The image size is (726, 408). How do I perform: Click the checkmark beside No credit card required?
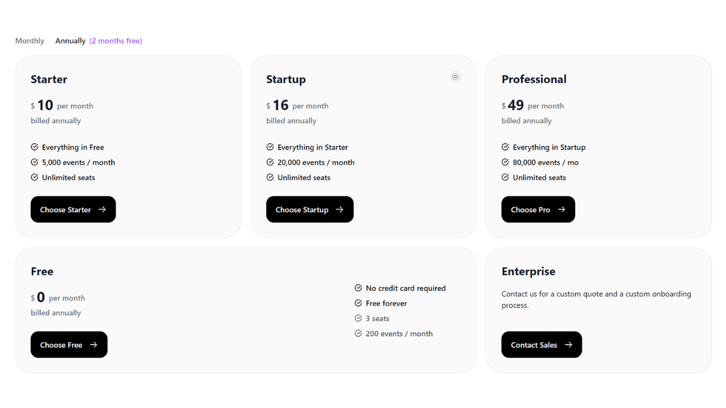point(358,288)
